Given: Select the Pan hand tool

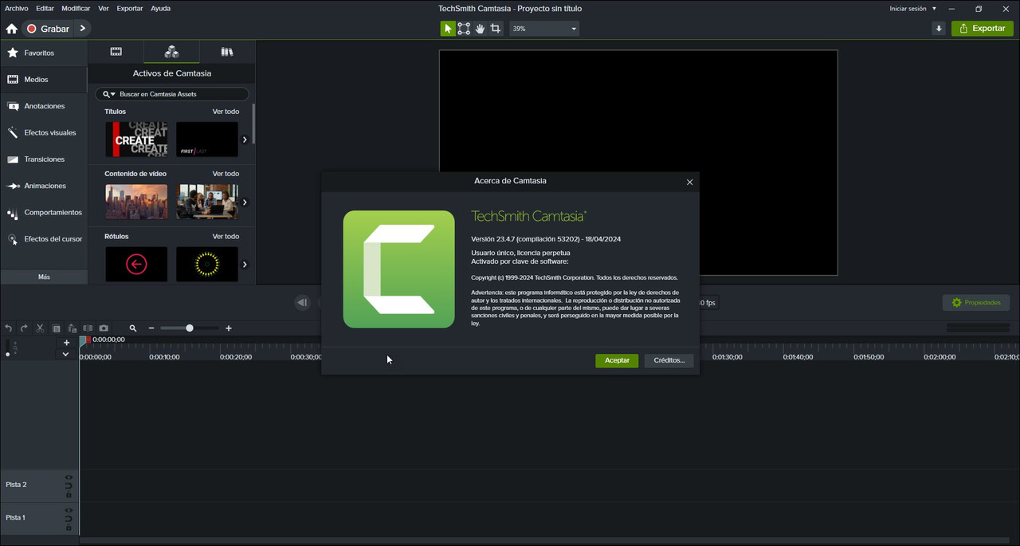Looking at the screenshot, I should click(x=480, y=29).
